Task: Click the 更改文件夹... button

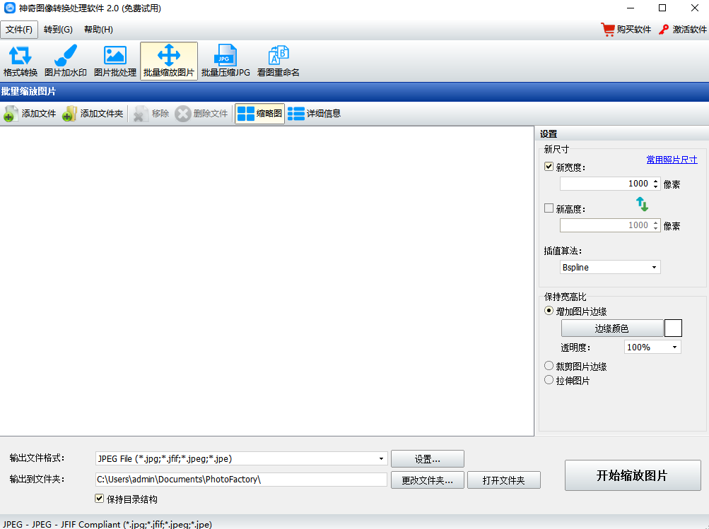Action: click(x=427, y=480)
